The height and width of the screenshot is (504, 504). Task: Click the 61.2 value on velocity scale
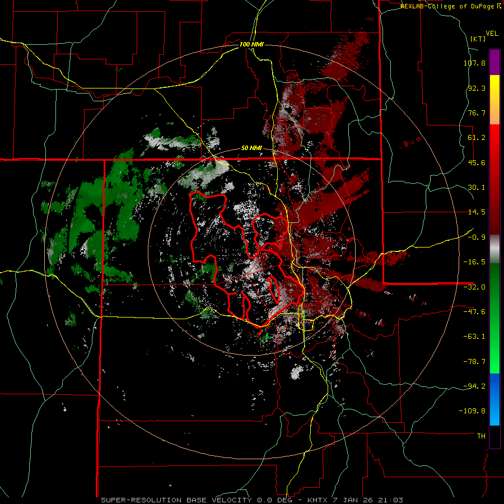pyautogui.click(x=477, y=138)
